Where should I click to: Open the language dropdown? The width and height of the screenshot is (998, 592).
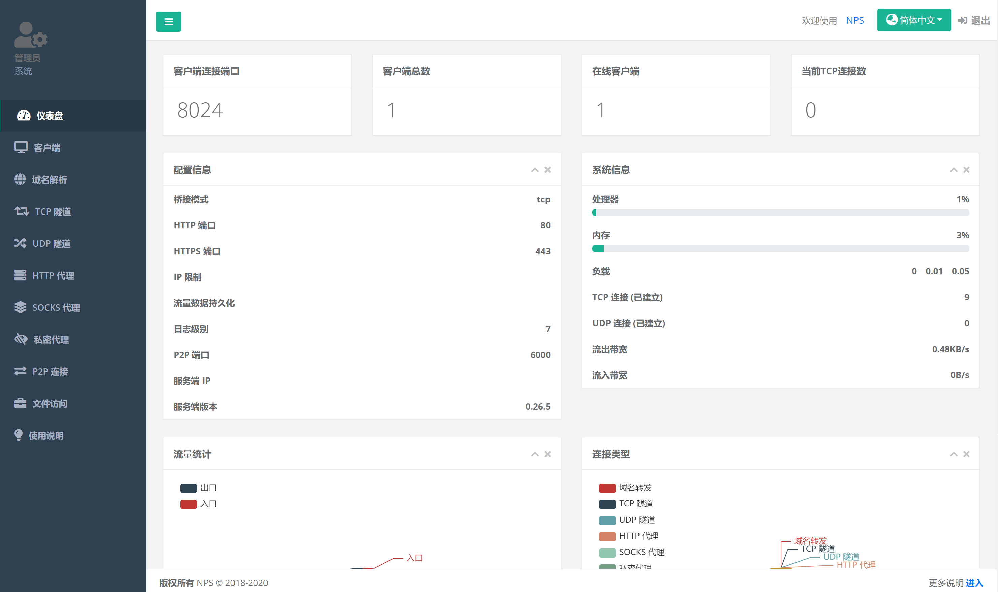click(913, 20)
